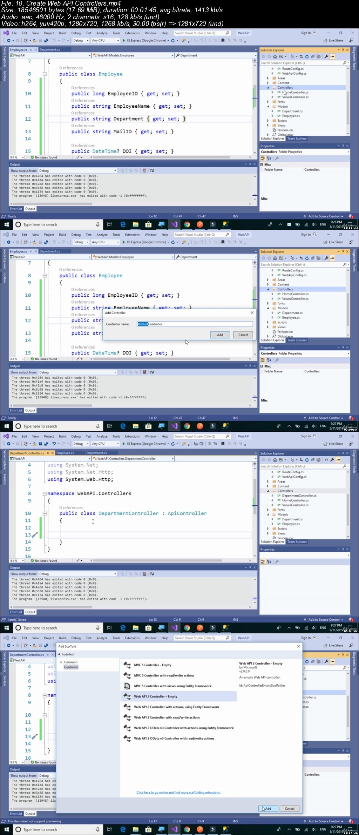Click Add in the Add Controller dialog
Image resolution: width=359 pixels, height=835 pixels.
220,335
